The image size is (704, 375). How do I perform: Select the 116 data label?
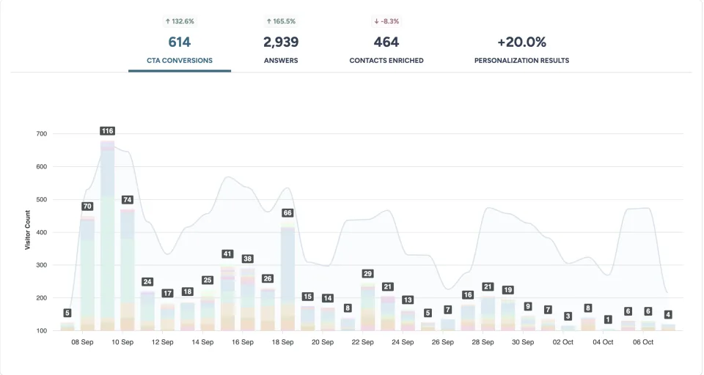coord(107,131)
